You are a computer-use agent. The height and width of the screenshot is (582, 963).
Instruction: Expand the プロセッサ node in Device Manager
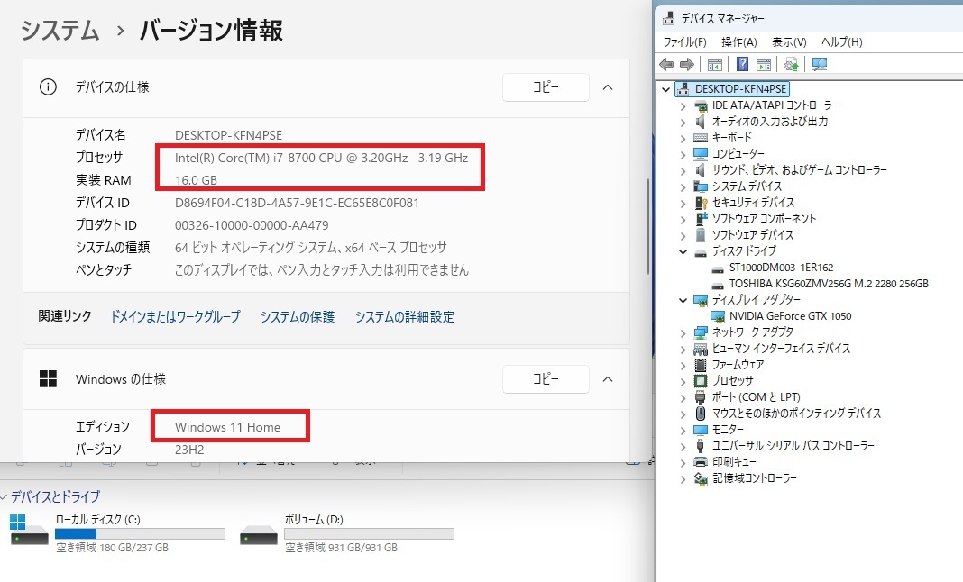pos(683,381)
